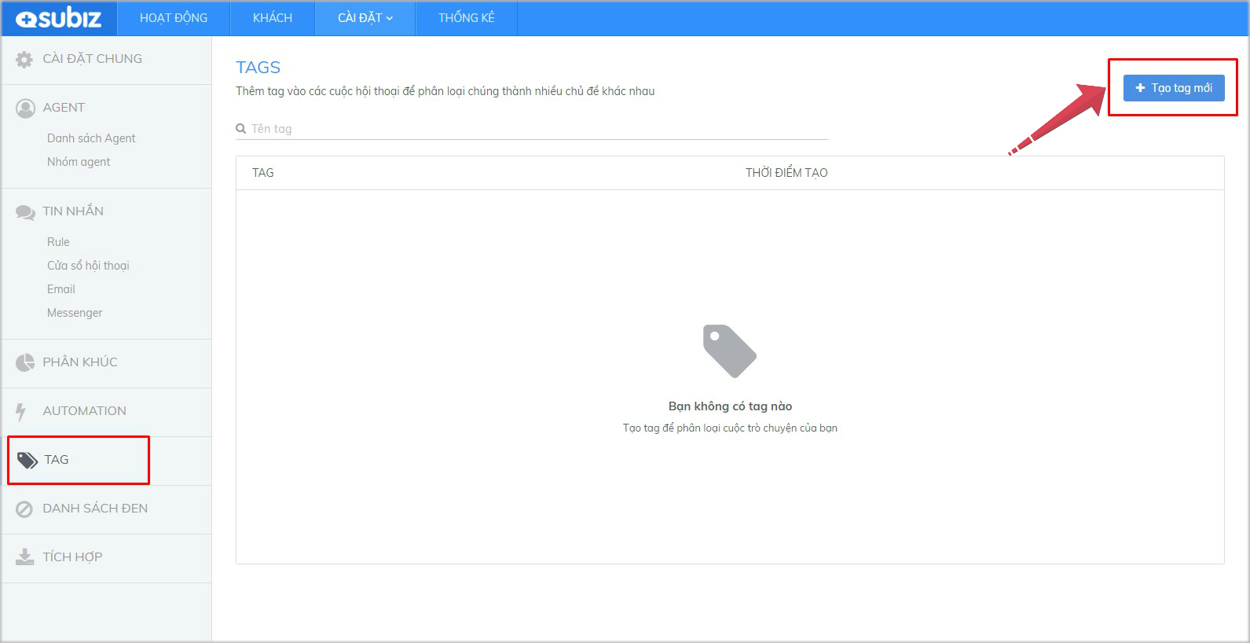
Task: Open Cửa sổ hội thoại settings
Action: pyautogui.click(x=88, y=266)
